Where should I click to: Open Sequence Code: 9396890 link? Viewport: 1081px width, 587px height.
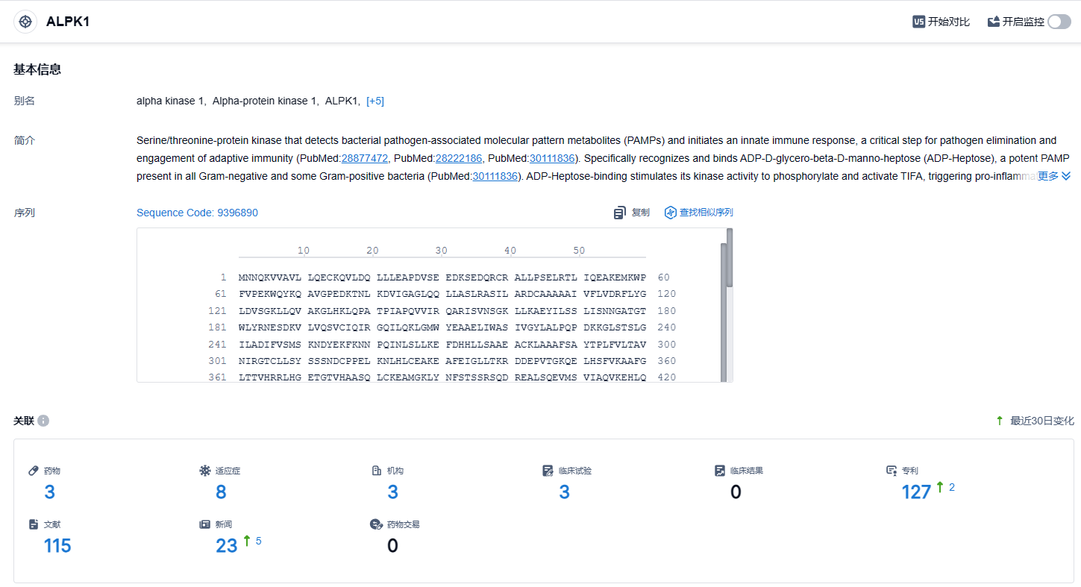[197, 213]
